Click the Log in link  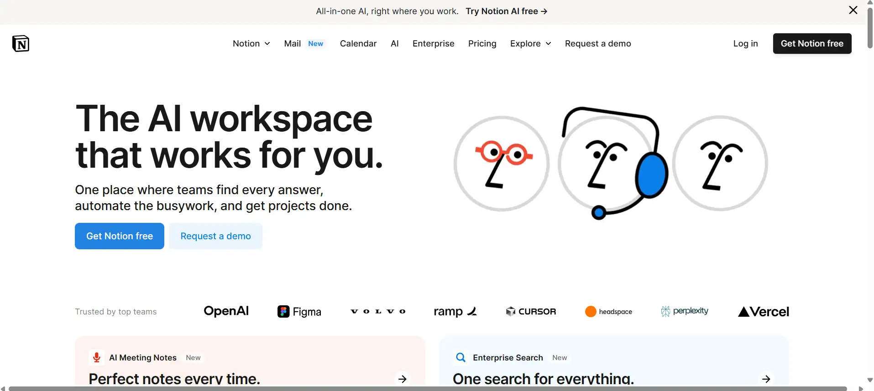click(745, 43)
